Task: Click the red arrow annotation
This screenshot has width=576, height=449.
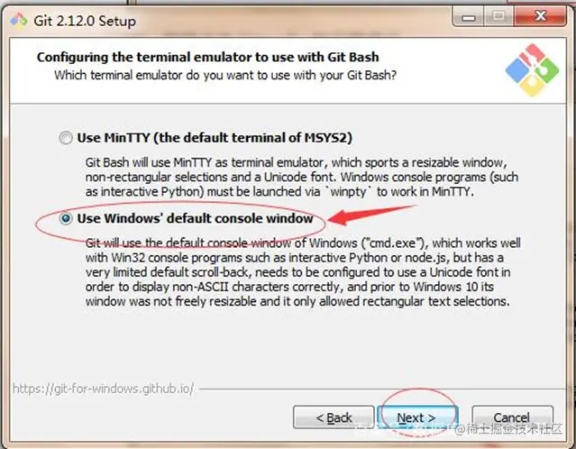Action: [x=371, y=215]
